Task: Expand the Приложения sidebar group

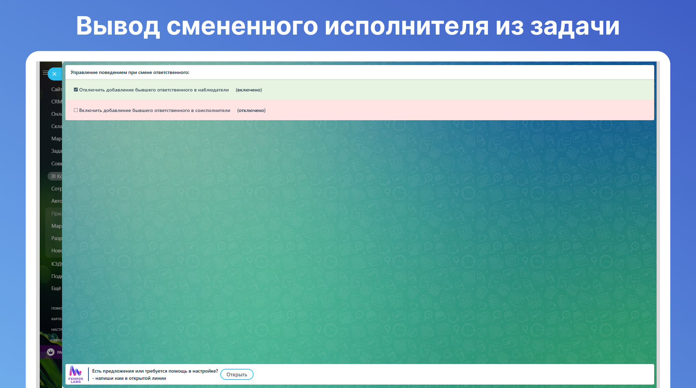Action: [56, 214]
